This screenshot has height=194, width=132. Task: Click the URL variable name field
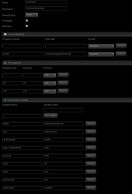coord(22,132)
